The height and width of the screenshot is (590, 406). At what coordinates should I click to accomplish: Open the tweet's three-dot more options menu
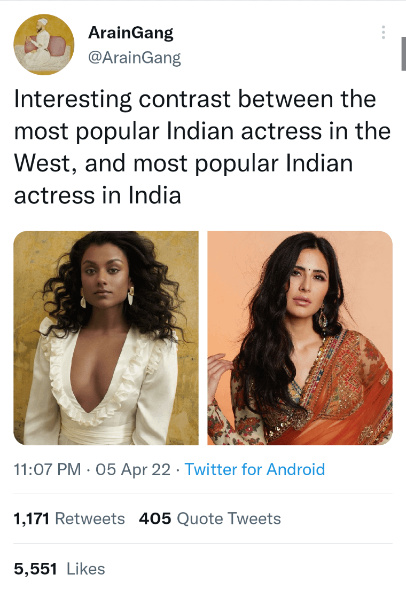(x=383, y=33)
